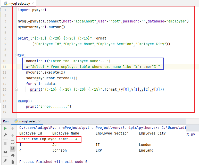Open run configuration wrench icon
The height and width of the screenshot is (165, 199).
[5, 135]
